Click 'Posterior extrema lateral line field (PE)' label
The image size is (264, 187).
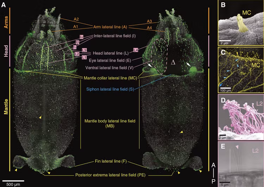pyautogui.click(x=110, y=175)
